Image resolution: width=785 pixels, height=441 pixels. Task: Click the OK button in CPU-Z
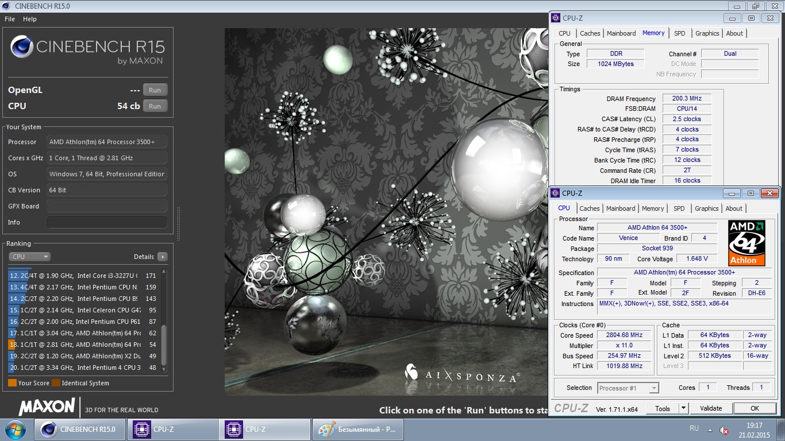(755, 409)
